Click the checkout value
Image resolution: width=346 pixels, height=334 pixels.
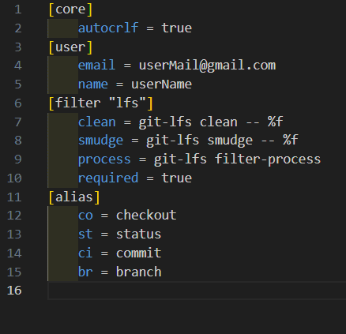pos(146,216)
